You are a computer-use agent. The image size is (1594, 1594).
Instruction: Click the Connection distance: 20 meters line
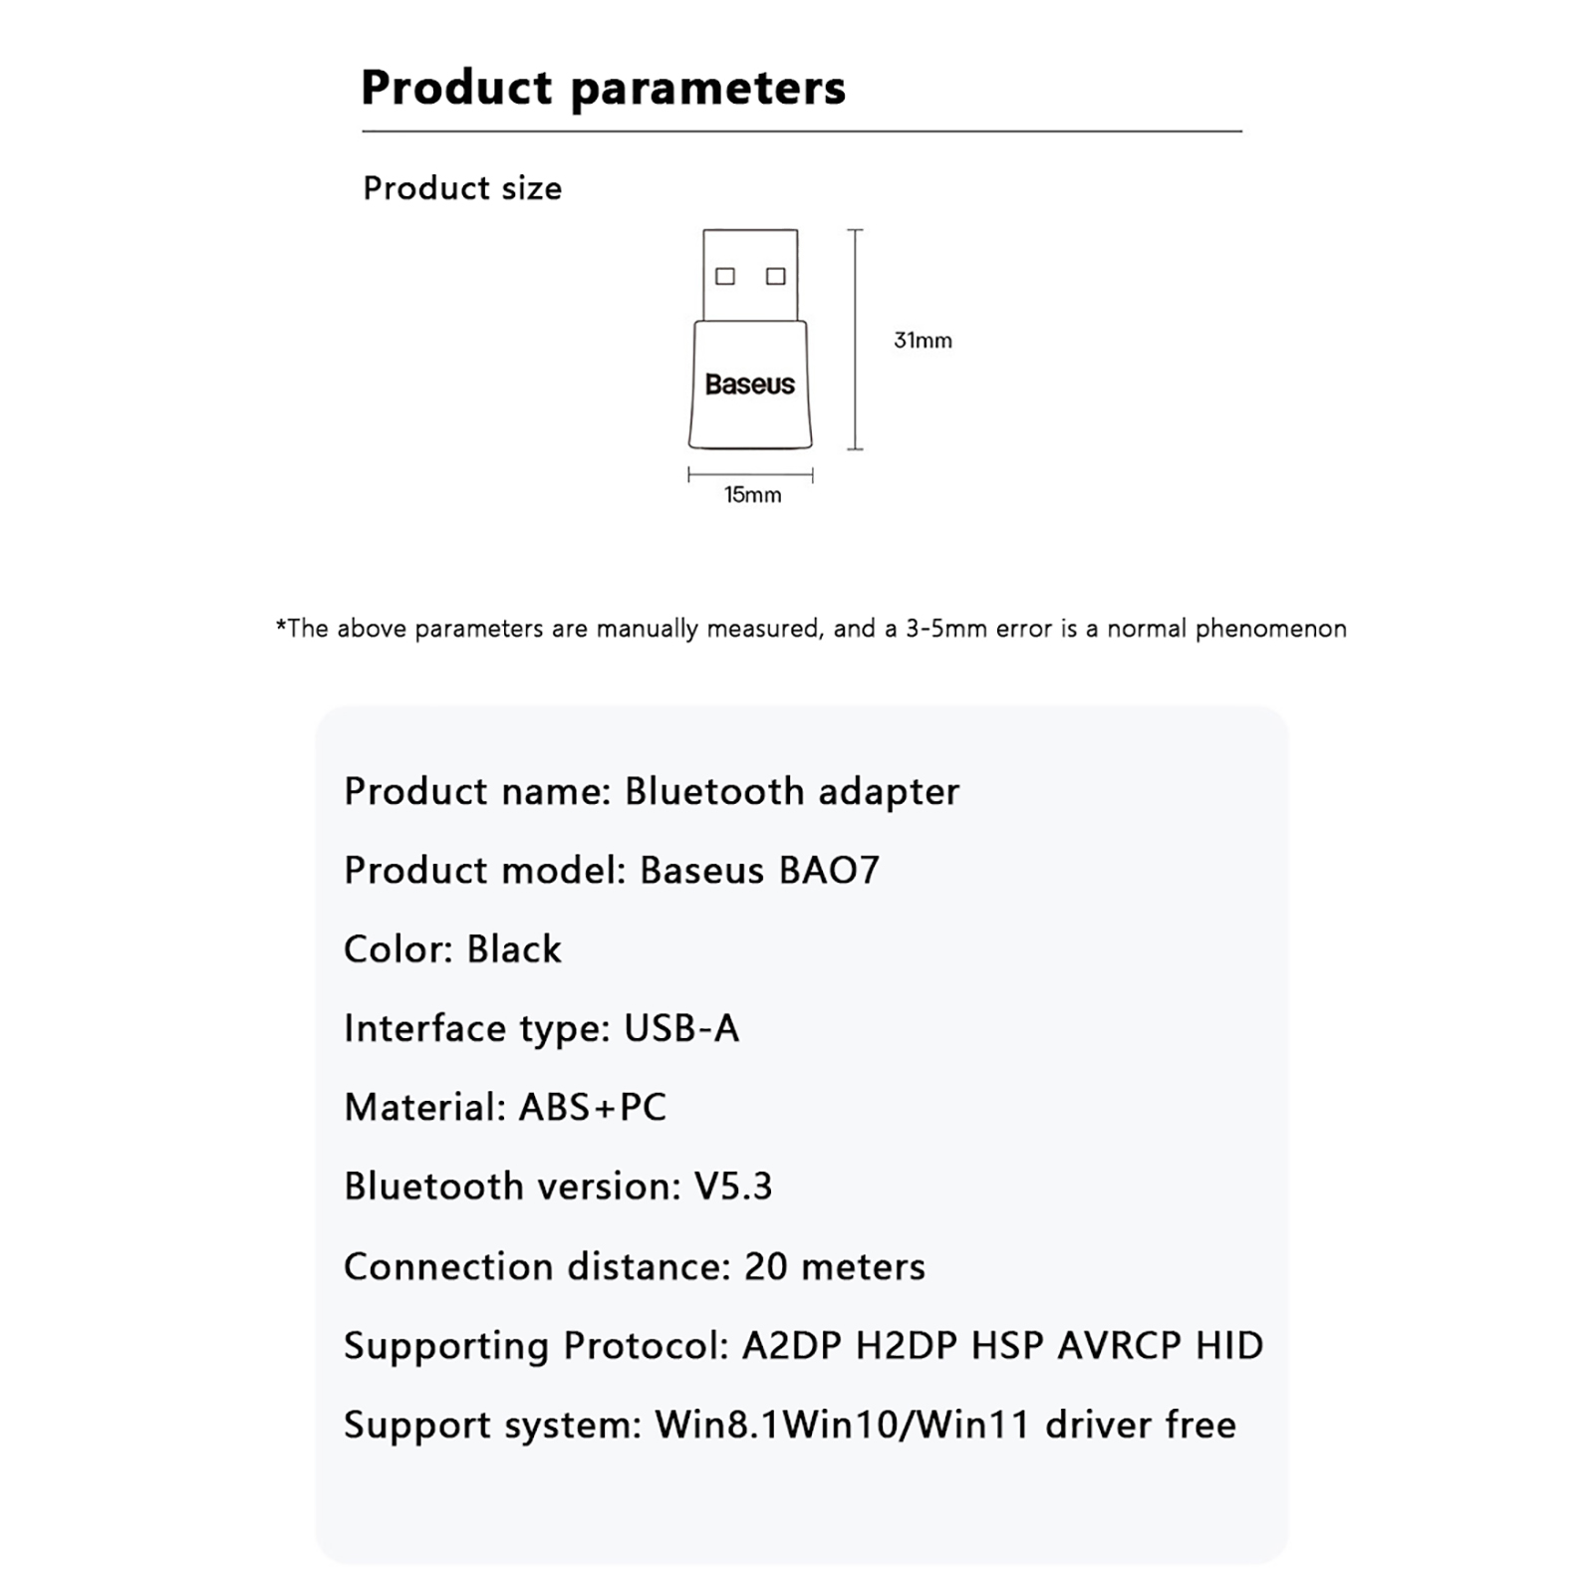(635, 1266)
